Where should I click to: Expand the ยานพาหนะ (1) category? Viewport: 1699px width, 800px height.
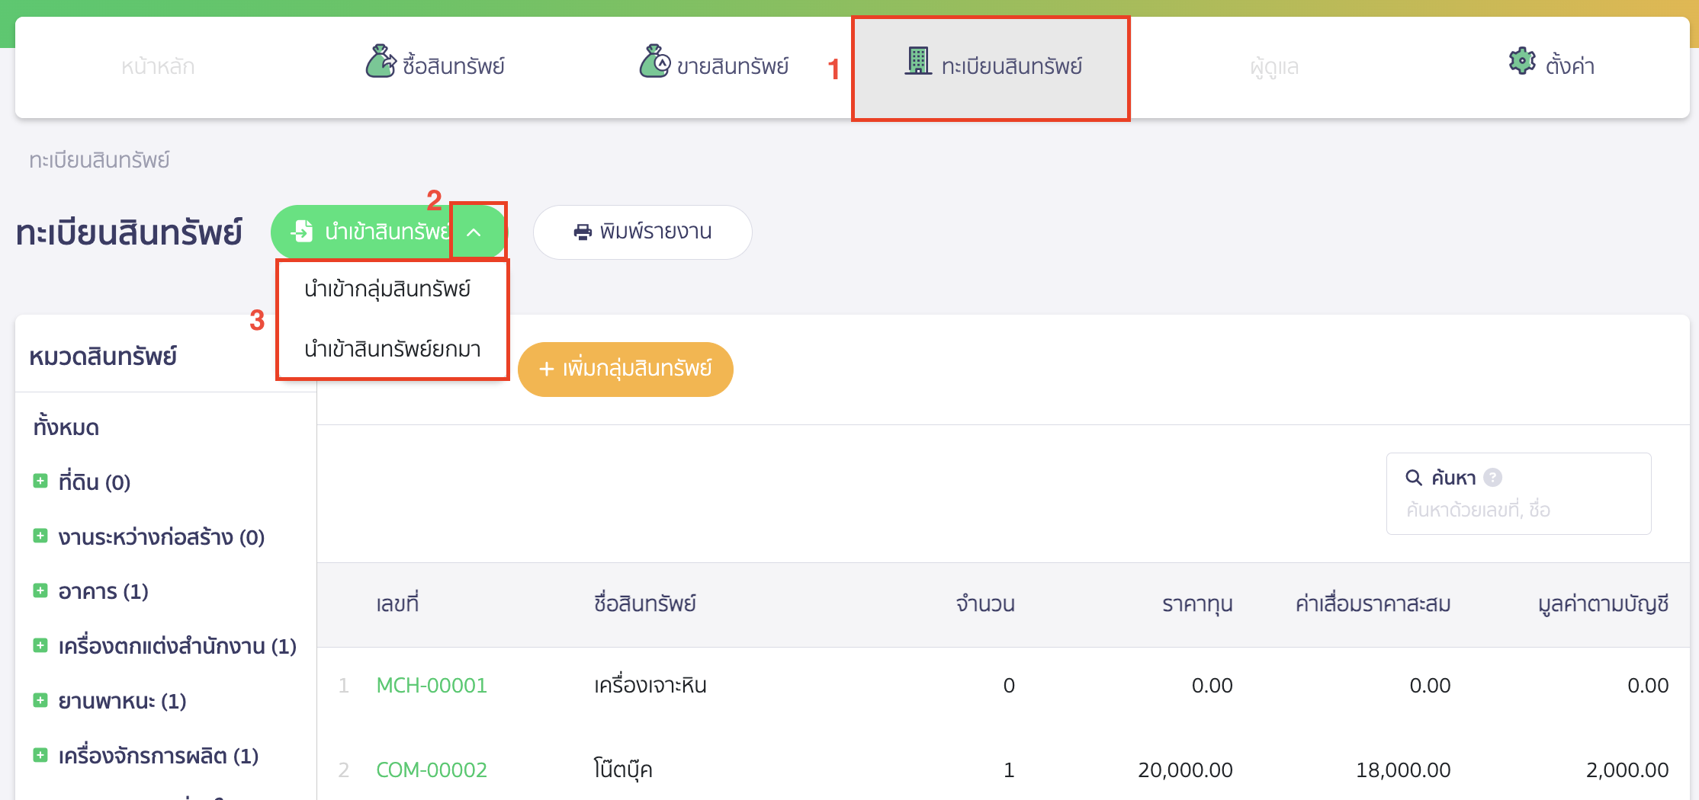click(x=40, y=700)
